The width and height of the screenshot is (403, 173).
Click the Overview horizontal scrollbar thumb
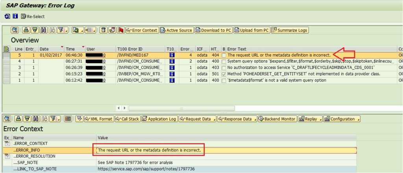[181, 108]
